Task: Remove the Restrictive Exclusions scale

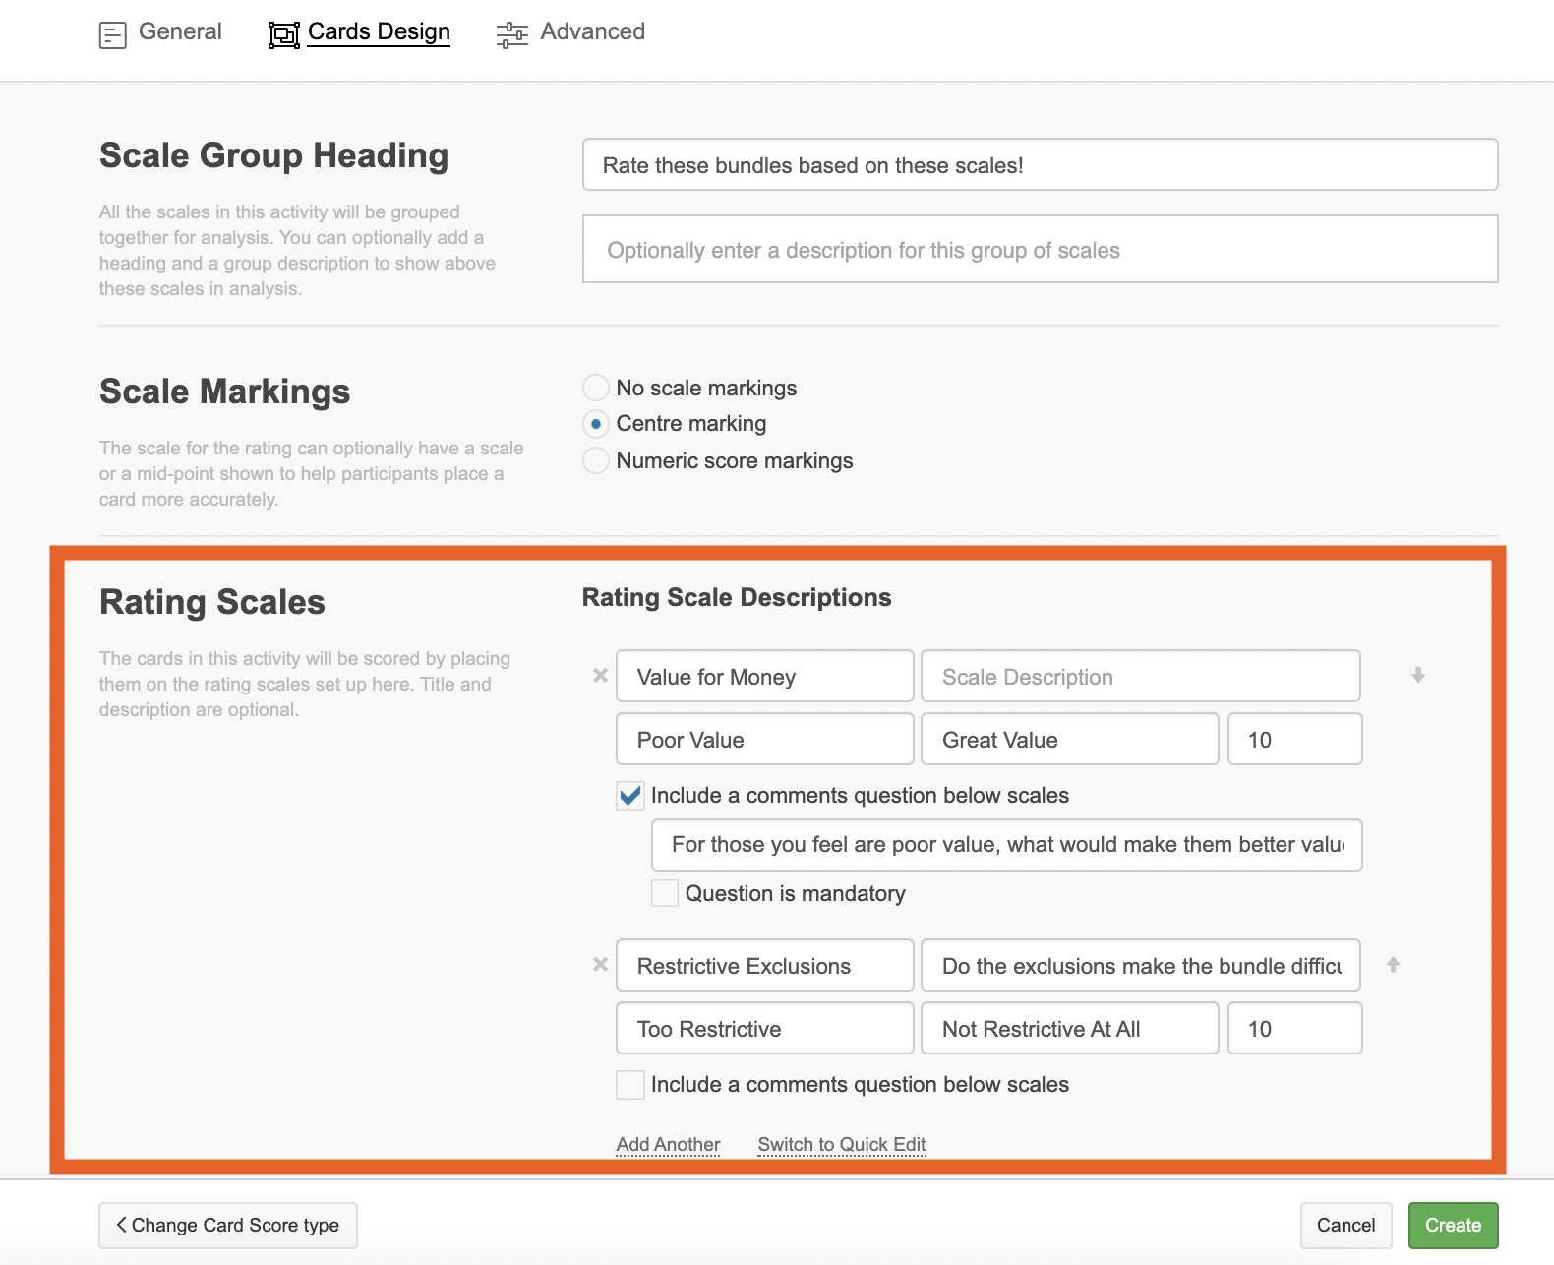Action: click(x=600, y=965)
